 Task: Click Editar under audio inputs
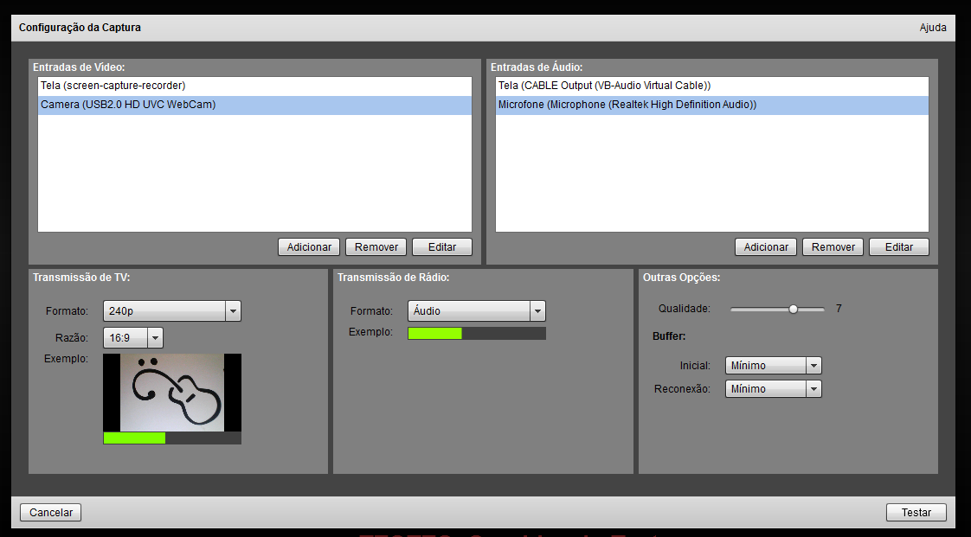(899, 247)
